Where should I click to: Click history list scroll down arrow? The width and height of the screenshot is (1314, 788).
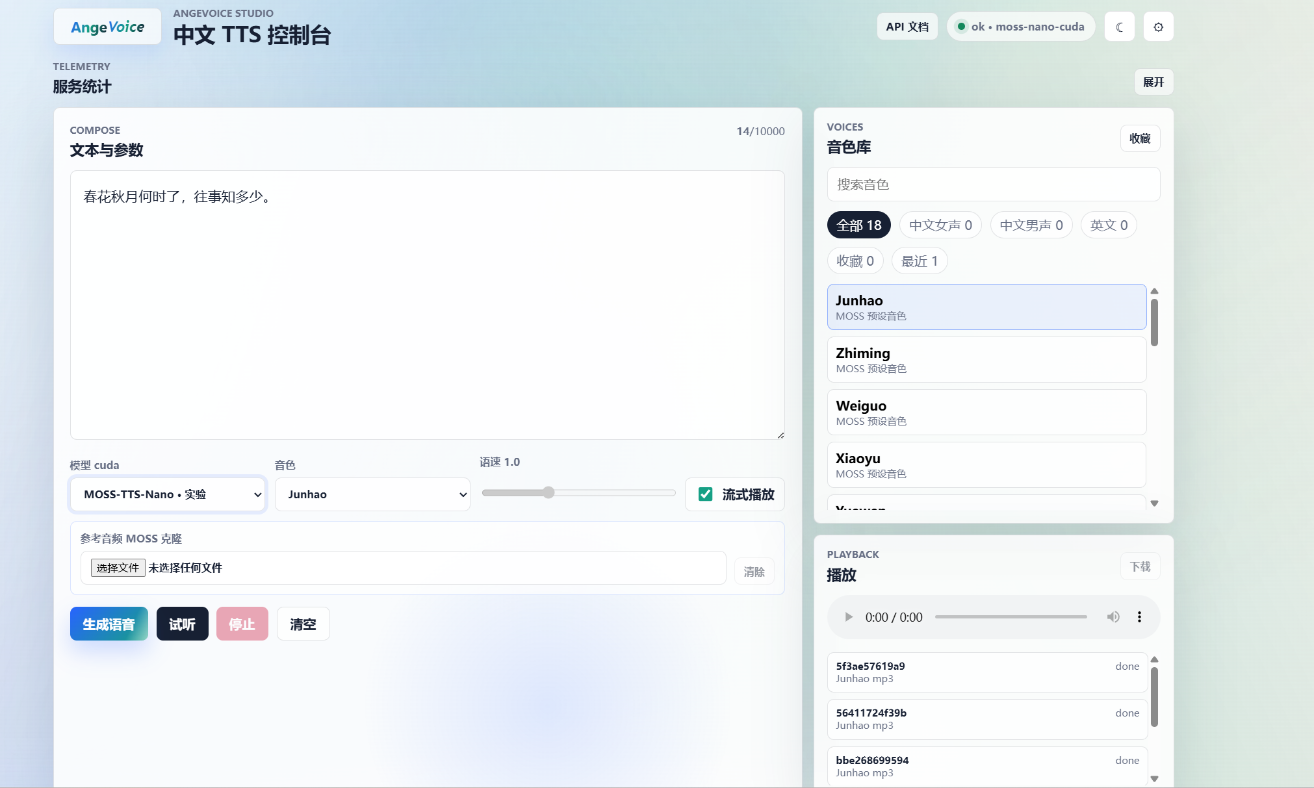click(1154, 778)
